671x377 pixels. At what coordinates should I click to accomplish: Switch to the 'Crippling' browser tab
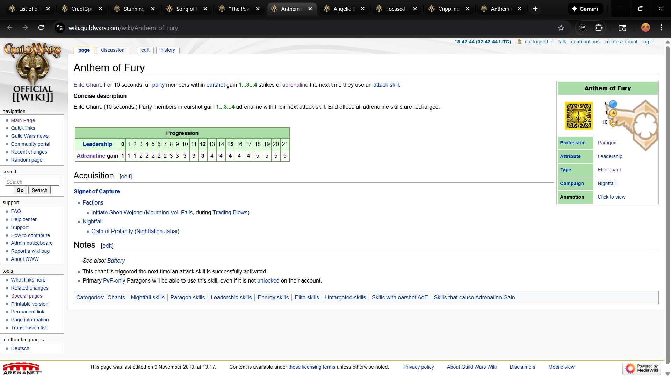(449, 9)
